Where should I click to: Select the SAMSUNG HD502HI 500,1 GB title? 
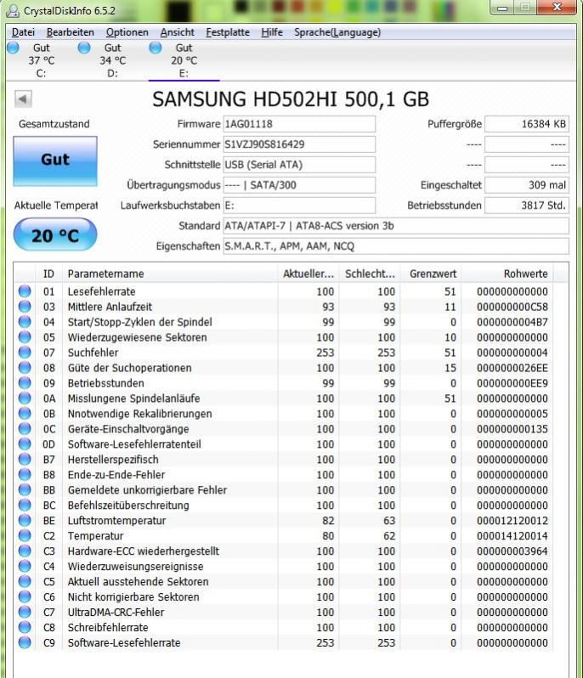(x=291, y=99)
